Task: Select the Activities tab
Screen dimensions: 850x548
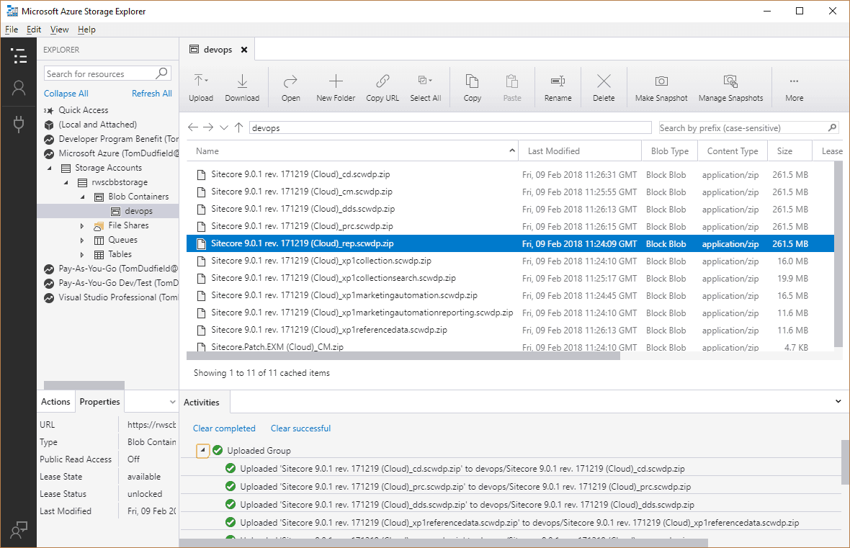Action: pos(202,403)
